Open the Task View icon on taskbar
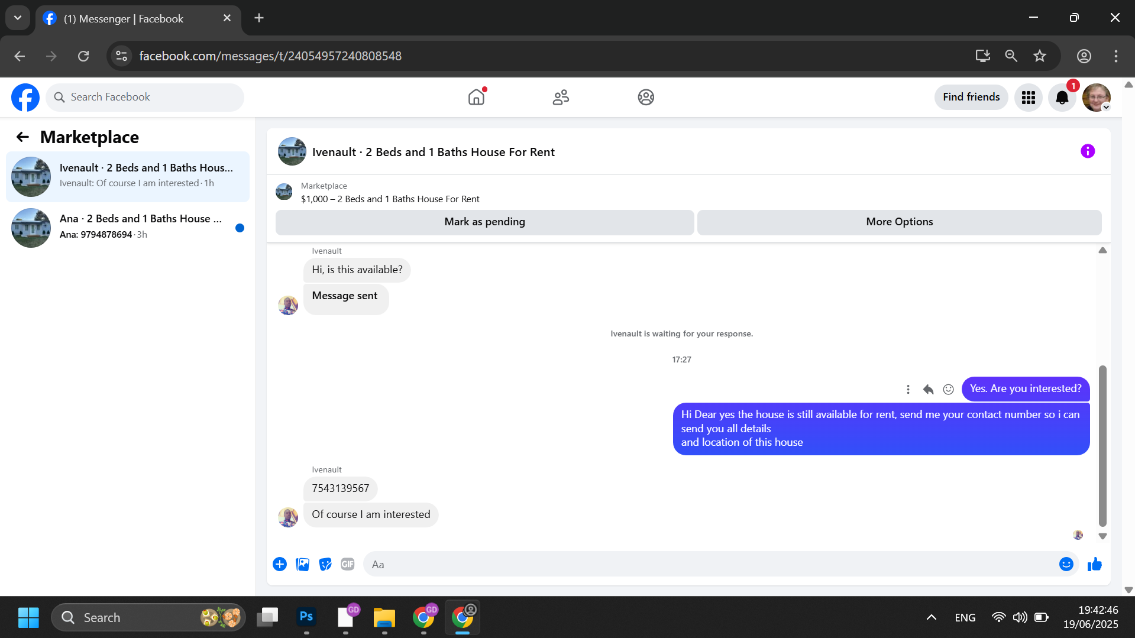The image size is (1135, 638). coord(267,617)
